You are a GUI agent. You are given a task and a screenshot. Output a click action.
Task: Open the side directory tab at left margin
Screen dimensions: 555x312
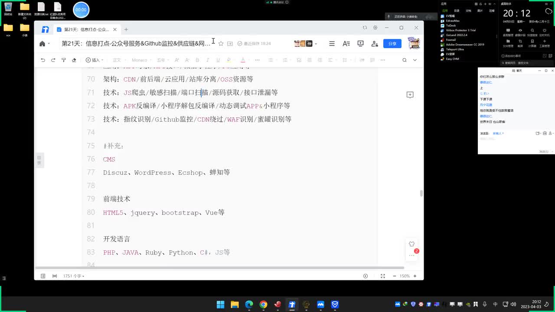[39, 160]
